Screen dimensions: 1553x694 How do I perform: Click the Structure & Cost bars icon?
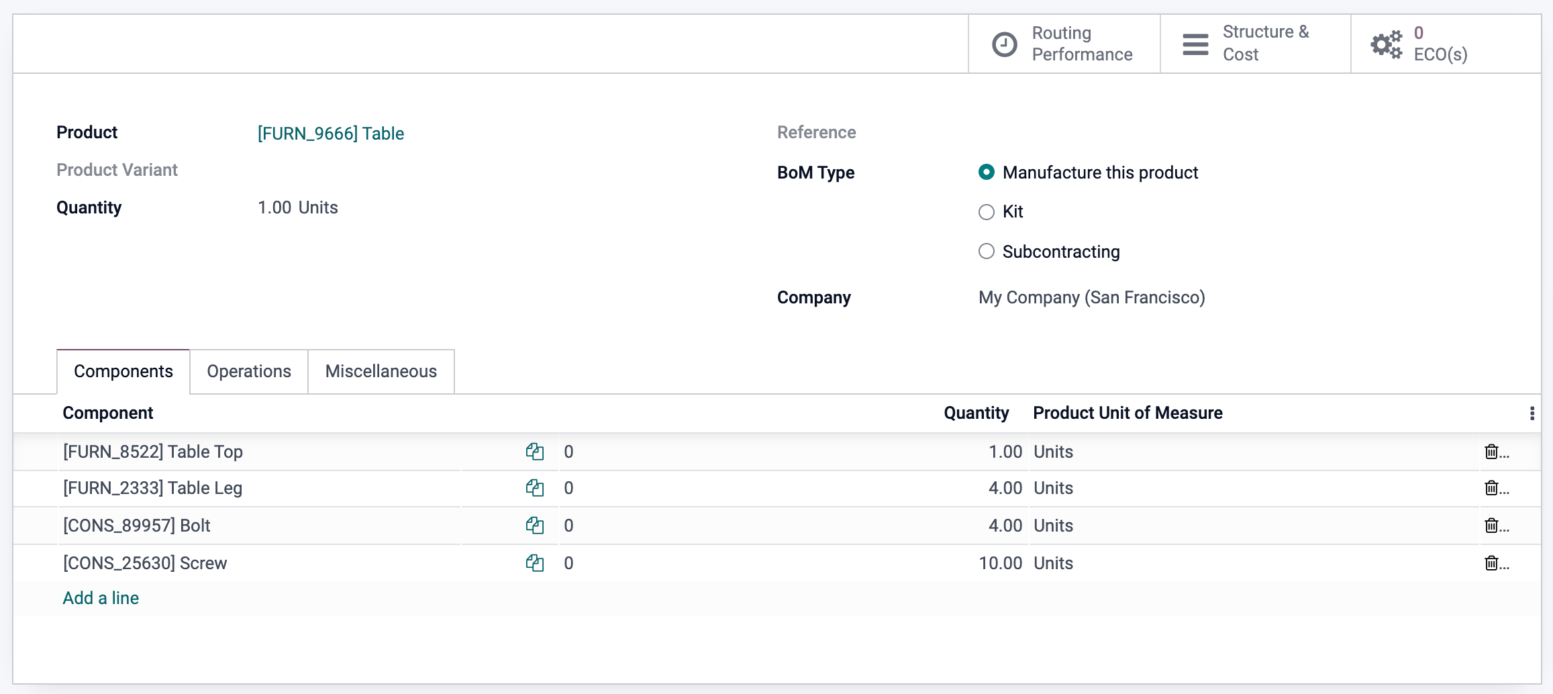[1195, 44]
